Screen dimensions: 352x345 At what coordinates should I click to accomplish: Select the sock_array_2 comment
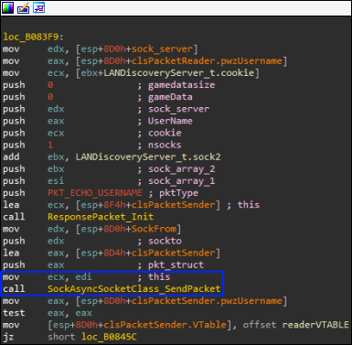click(x=181, y=169)
